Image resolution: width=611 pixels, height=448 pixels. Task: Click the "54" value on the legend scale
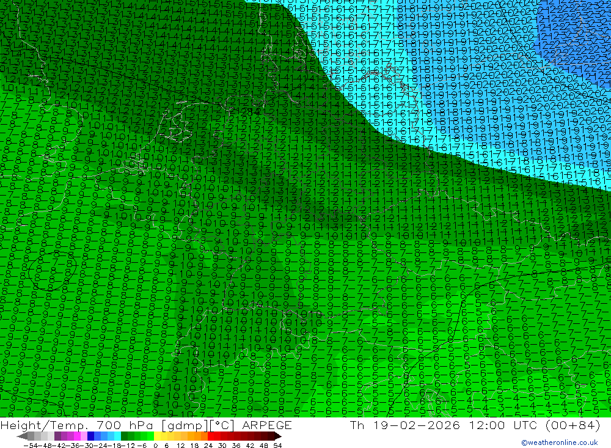(277, 446)
